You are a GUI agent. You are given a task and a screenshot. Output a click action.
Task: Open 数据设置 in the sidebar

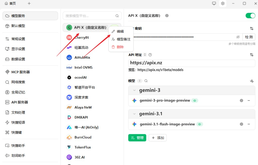point(30,59)
